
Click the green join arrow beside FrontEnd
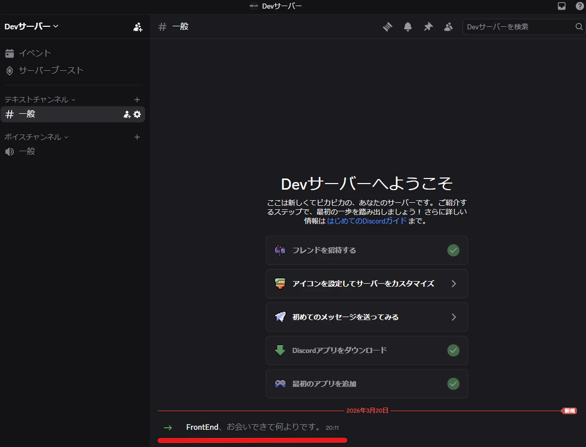tap(168, 428)
